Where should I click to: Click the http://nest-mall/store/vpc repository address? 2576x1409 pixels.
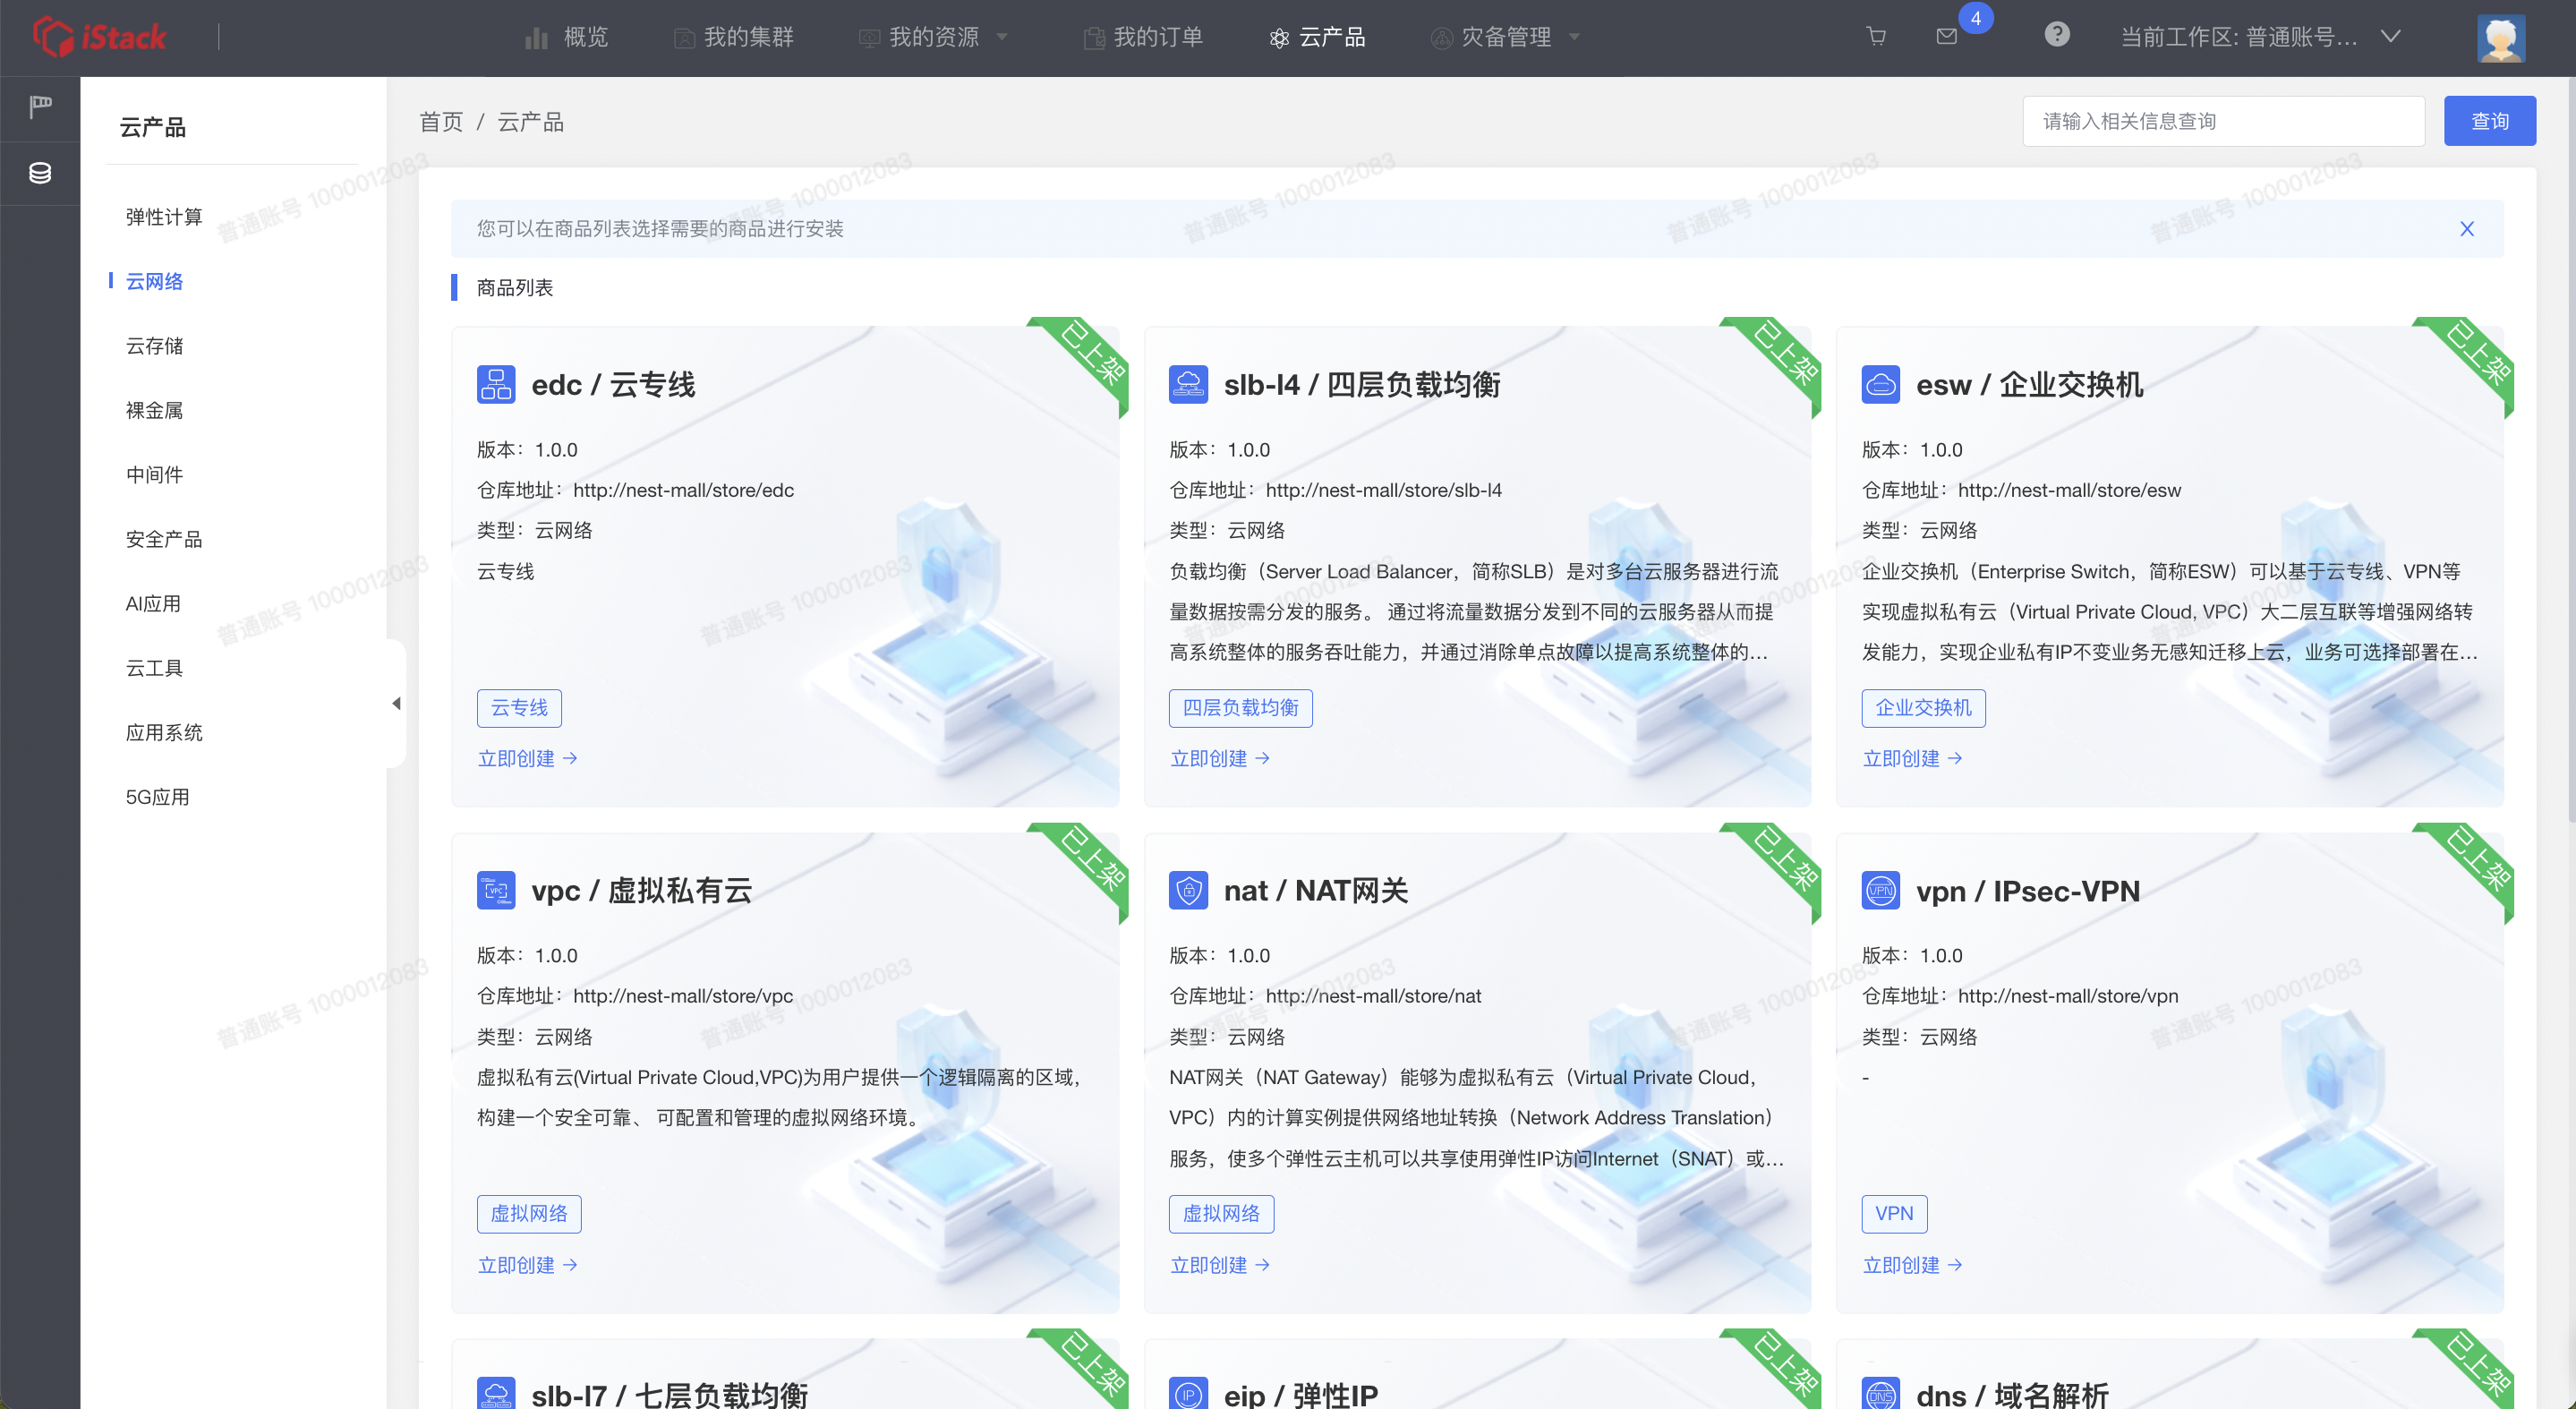pyautogui.click(x=683, y=996)
